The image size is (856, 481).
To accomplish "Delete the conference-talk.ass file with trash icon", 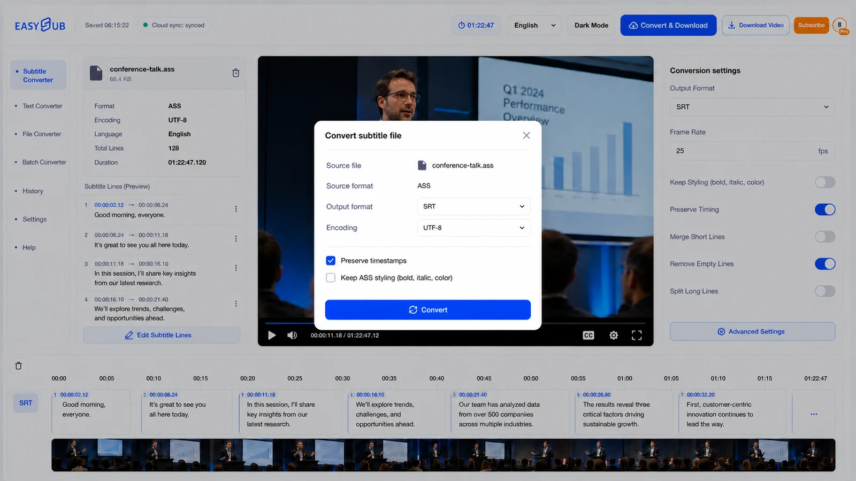I will click(x=235, y=73).
